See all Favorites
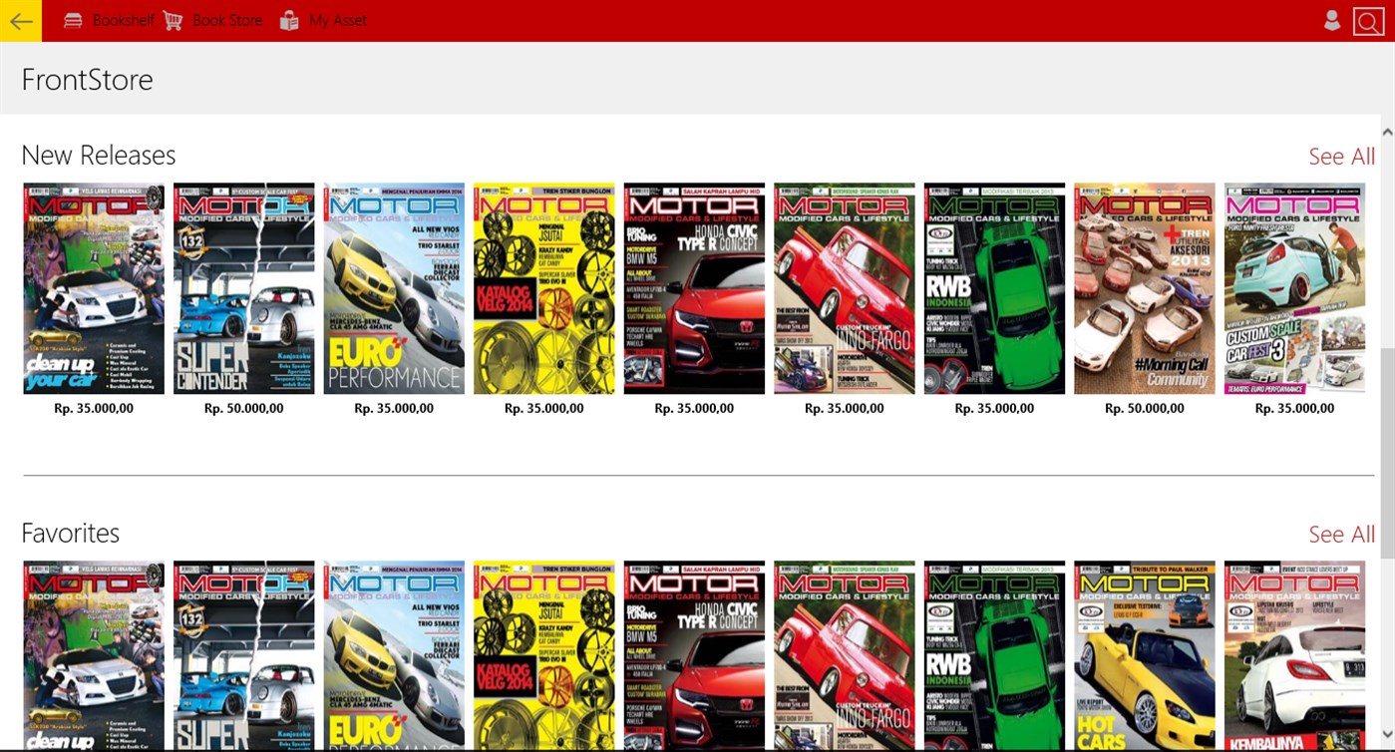This screenshot has width=1395, height=752. [1342, 535]
